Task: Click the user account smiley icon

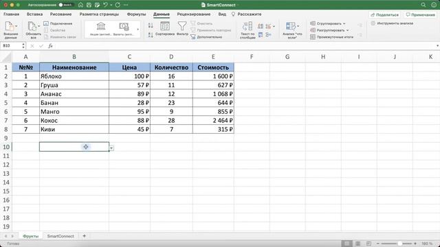Action: coord(434,5)
